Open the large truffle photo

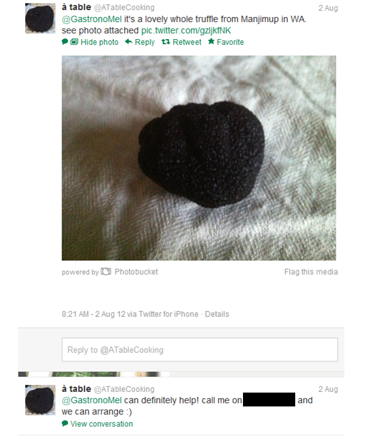[x=199, y=158]
